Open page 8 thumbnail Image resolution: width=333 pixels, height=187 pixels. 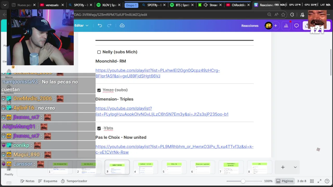(260, 167)
